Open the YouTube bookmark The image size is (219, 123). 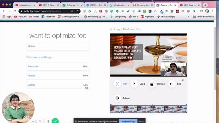coord(21,17)
